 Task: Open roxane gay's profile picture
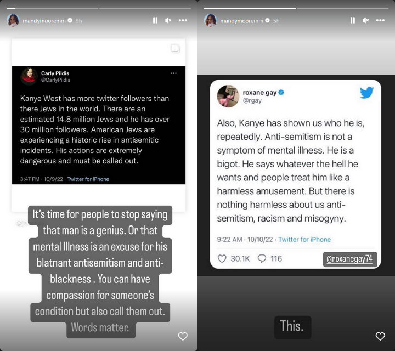[x=228, y=96]
